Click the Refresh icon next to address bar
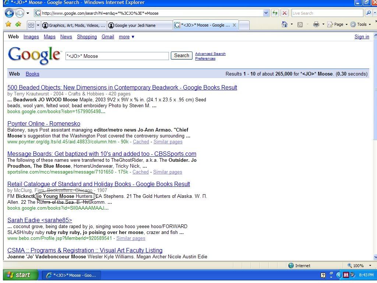Image resolution: width=377 pixels, height=283 pixels. click(275, 13)
